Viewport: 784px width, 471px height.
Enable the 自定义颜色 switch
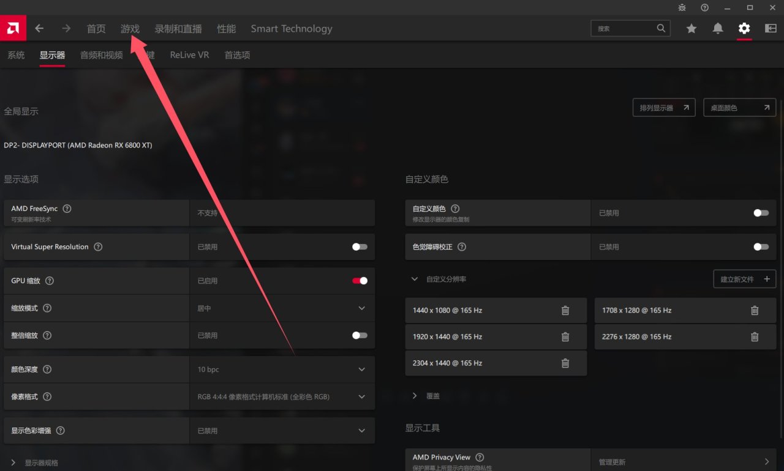click(761, 213)
